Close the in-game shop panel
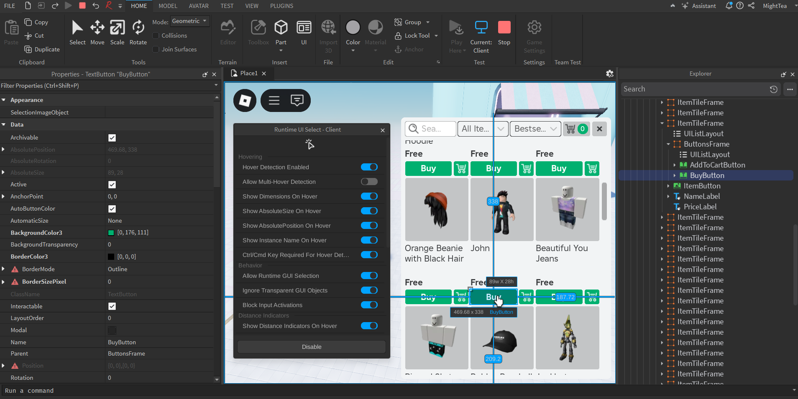Image resolution: width=798 pixels, height=399 pixels. coord(599,129)
